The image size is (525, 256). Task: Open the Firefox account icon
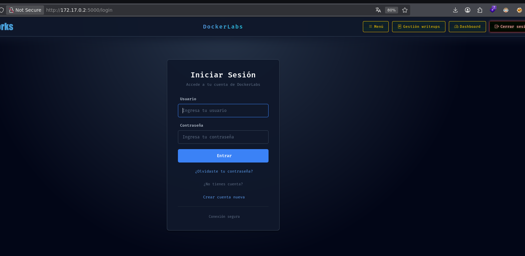point(468,10)
